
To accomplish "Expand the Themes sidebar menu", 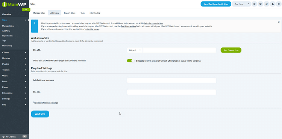I will [x=26, y=70].
